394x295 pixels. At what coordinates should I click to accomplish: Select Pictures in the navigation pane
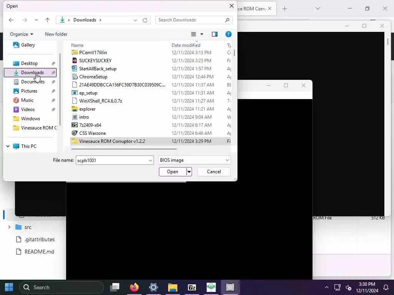pos(29,91)
